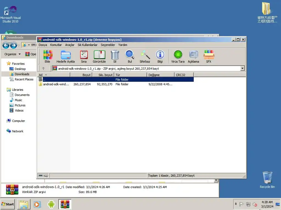Show hidden tray icons

tap(236, 204)
